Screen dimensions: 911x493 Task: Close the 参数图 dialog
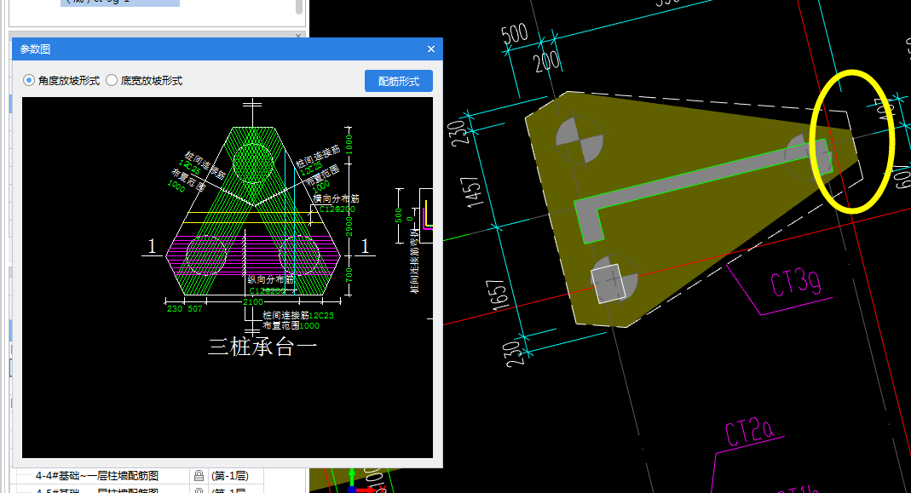[431, 49]
